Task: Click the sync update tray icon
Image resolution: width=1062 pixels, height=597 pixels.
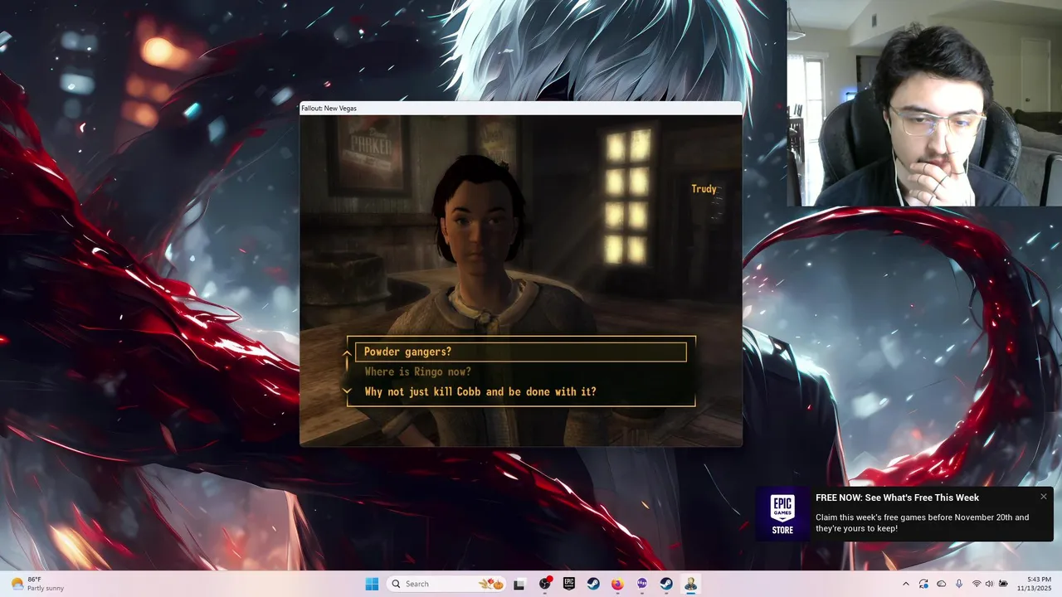Action: pyautogui.click(x=923, y=584)
